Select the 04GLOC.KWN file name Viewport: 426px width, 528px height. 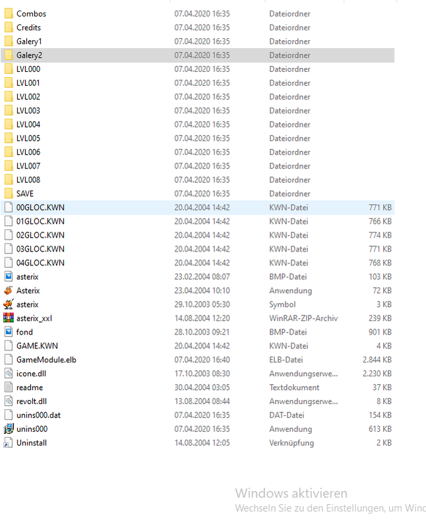pyautogui.click(x=40, y=263)
